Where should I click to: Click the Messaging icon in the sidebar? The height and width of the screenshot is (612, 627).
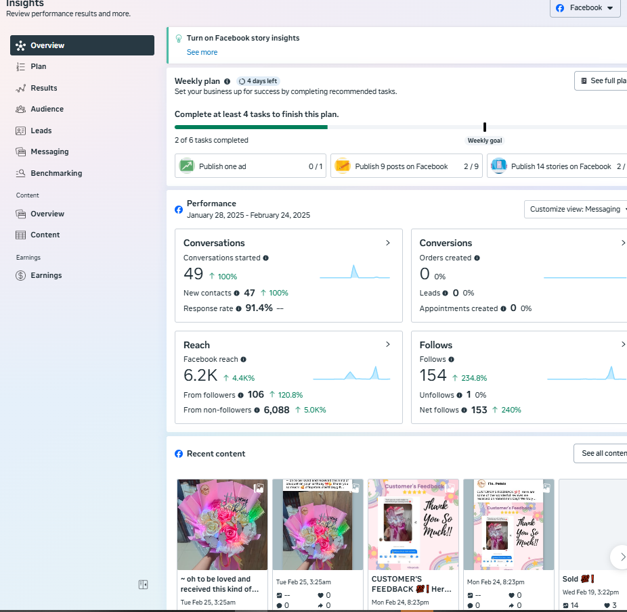[x=20, y=151]
